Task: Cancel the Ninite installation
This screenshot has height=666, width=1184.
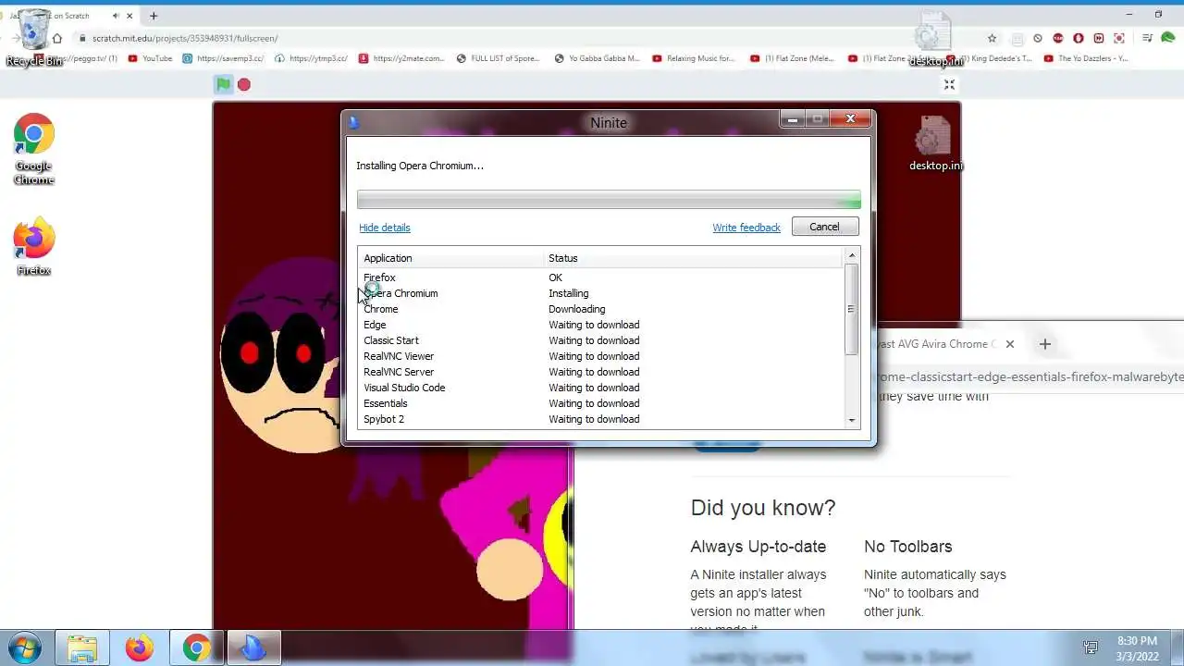Action: [x=825, y=227]
